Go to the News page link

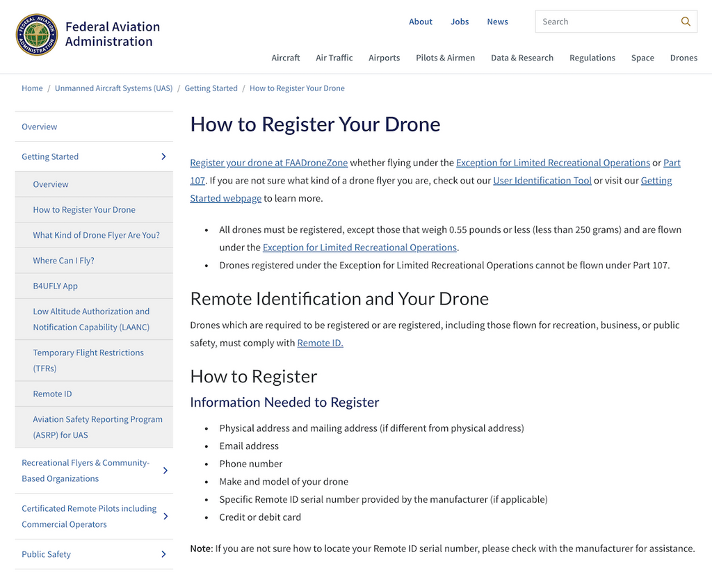[x=497, y=22]
